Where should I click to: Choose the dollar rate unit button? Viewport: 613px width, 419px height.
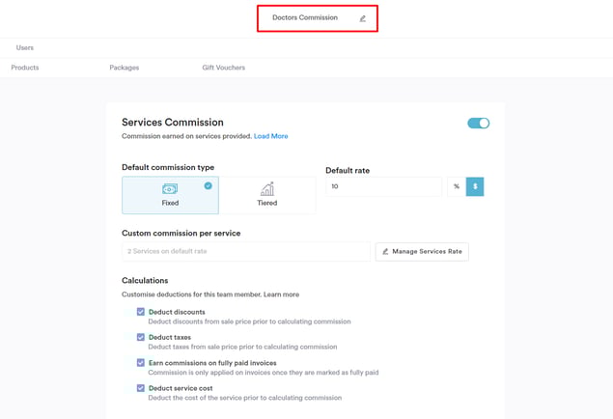pyautogui.click(x=475, y=186)
